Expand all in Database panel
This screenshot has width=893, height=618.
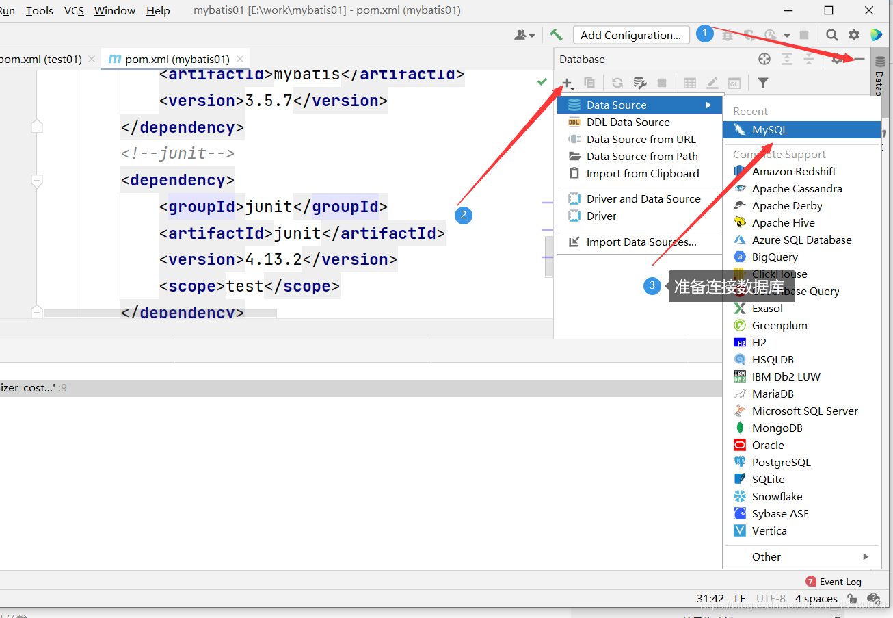(787, 60)
